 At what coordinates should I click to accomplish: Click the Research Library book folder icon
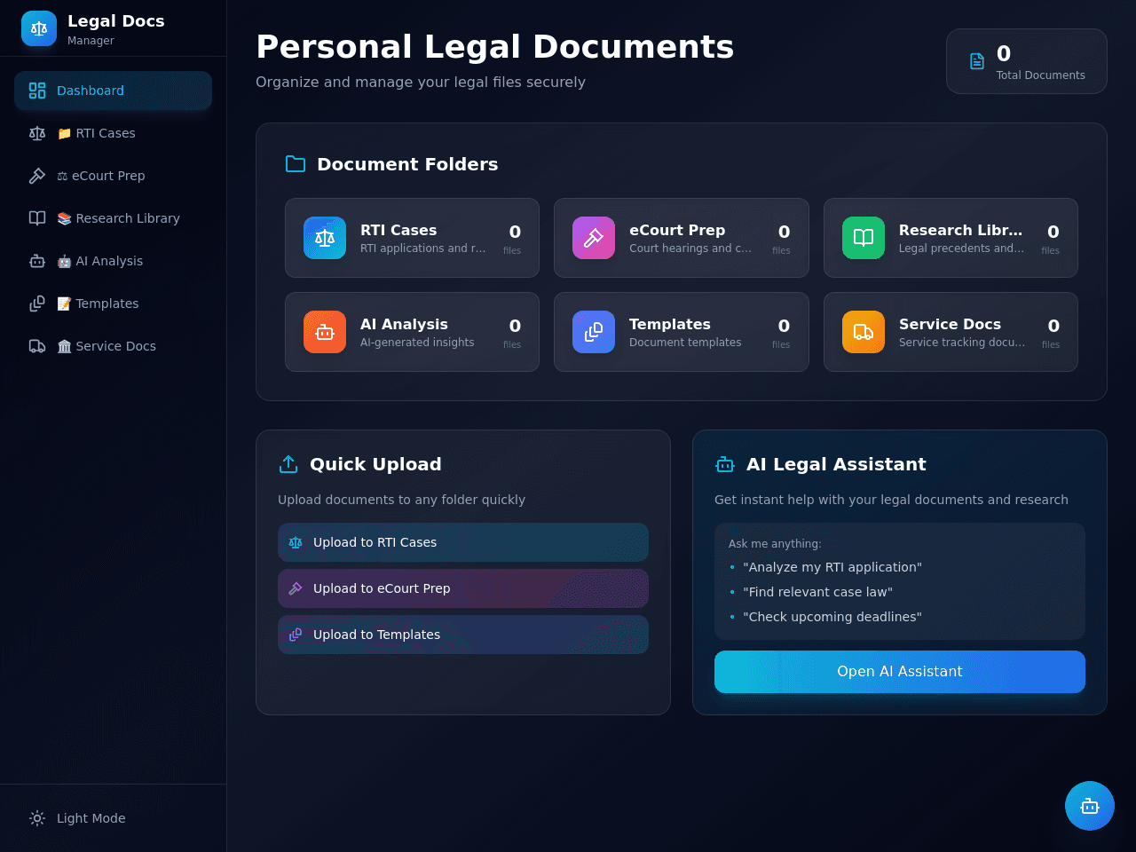[864, 238]
